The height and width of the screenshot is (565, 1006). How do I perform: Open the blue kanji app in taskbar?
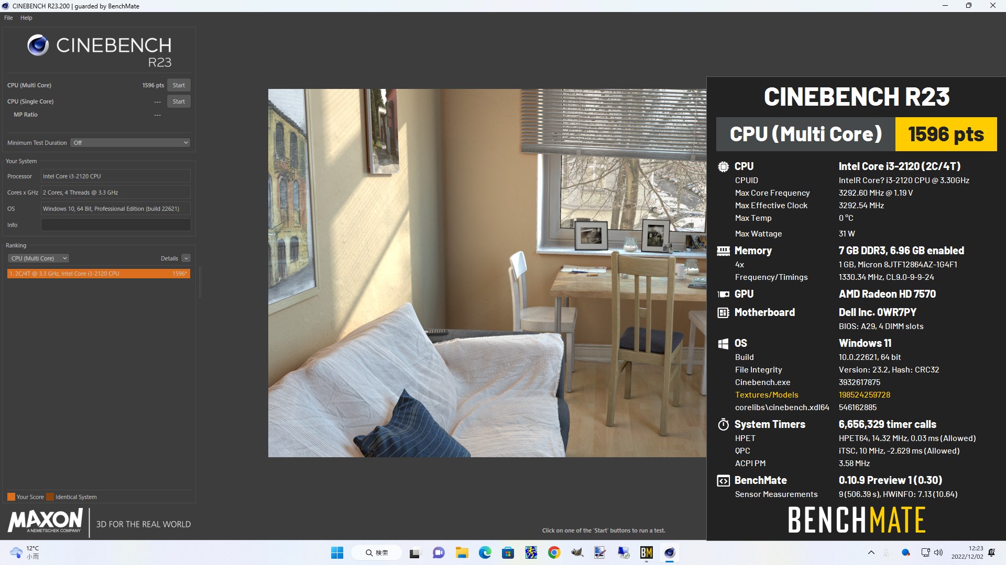point(531,552)
